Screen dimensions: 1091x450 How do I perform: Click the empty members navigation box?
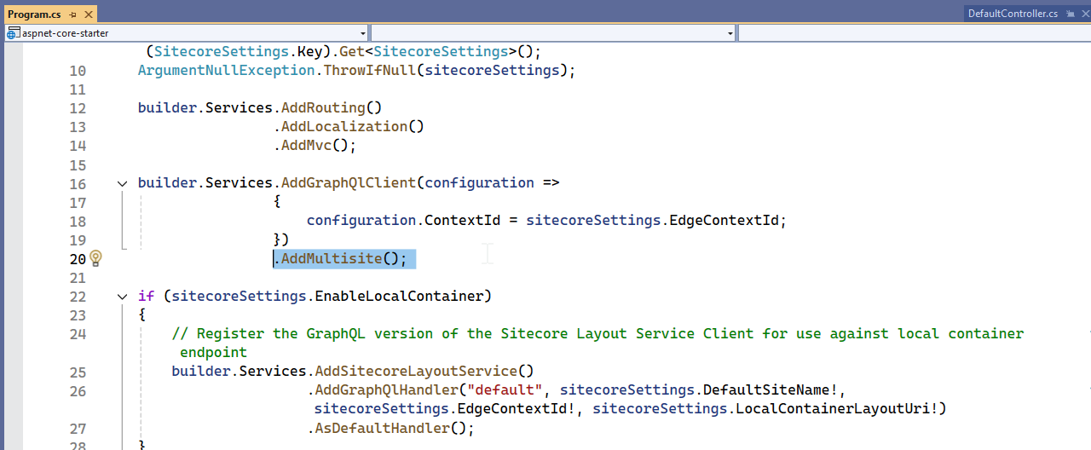coord(912,33)
